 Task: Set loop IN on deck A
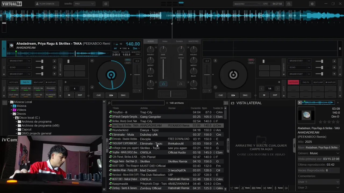click(x=69, y=95)
